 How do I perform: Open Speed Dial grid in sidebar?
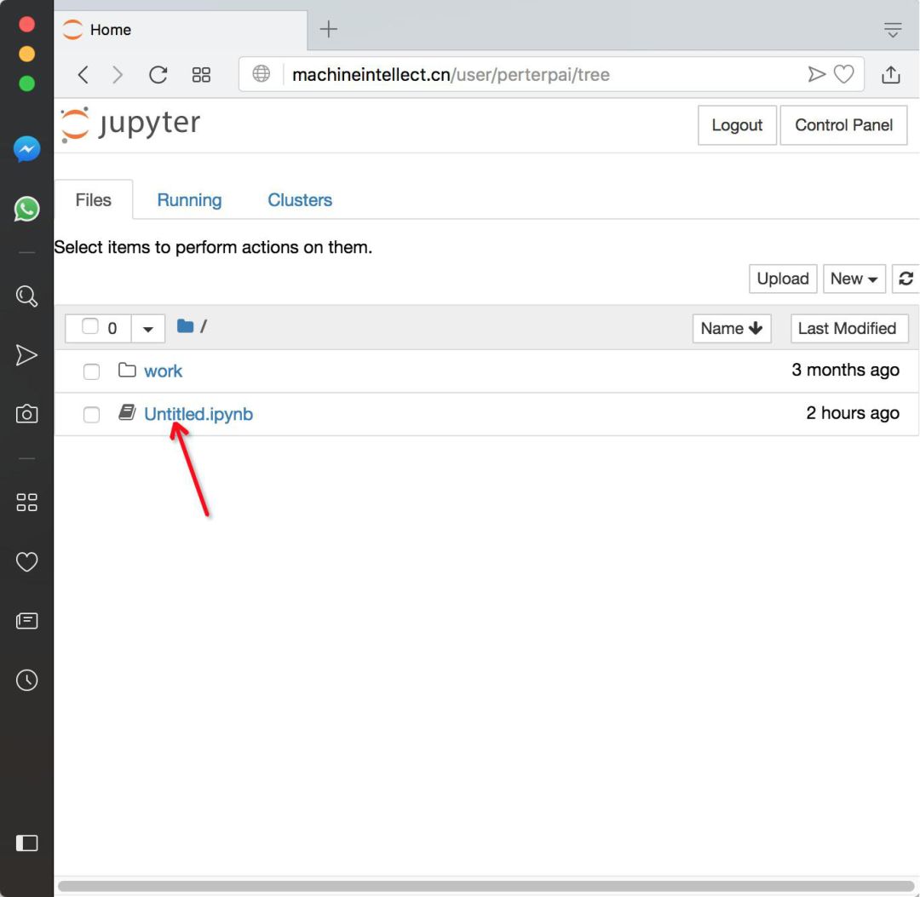[x=27, y=503]
